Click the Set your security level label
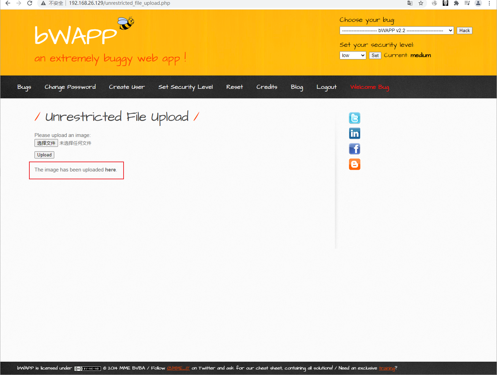The image size is (497, 375). (377, 45)
